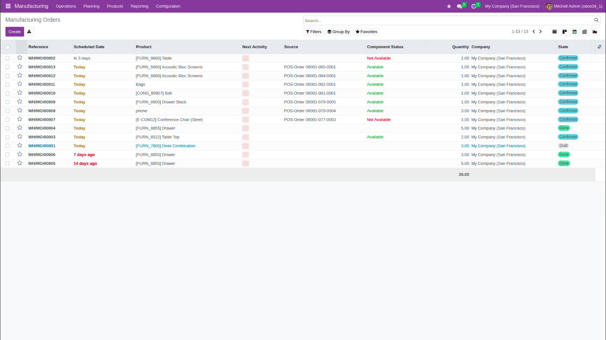Open optional columns settings toggle
The width and height of the screenshot is (606, 340).
click(599, 47)
